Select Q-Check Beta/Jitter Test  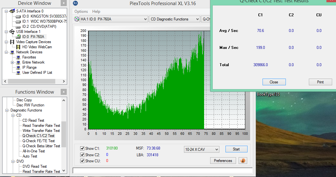tap(41, 146)
